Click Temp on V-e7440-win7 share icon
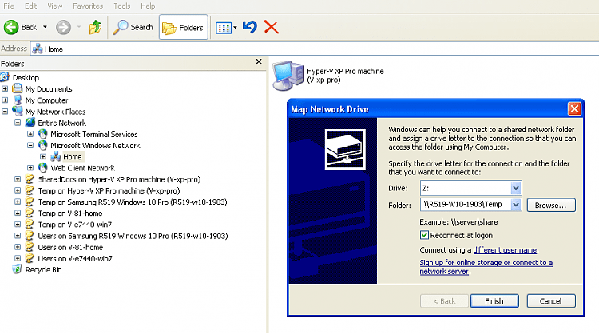The image size is (599, 333). click(x=30, y=225)
